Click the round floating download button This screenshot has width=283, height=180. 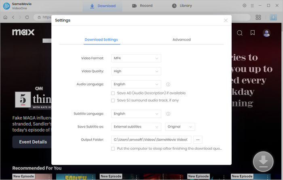click(263, 161)
